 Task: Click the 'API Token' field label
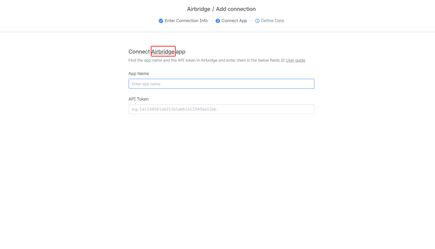[x=139, y=99]
